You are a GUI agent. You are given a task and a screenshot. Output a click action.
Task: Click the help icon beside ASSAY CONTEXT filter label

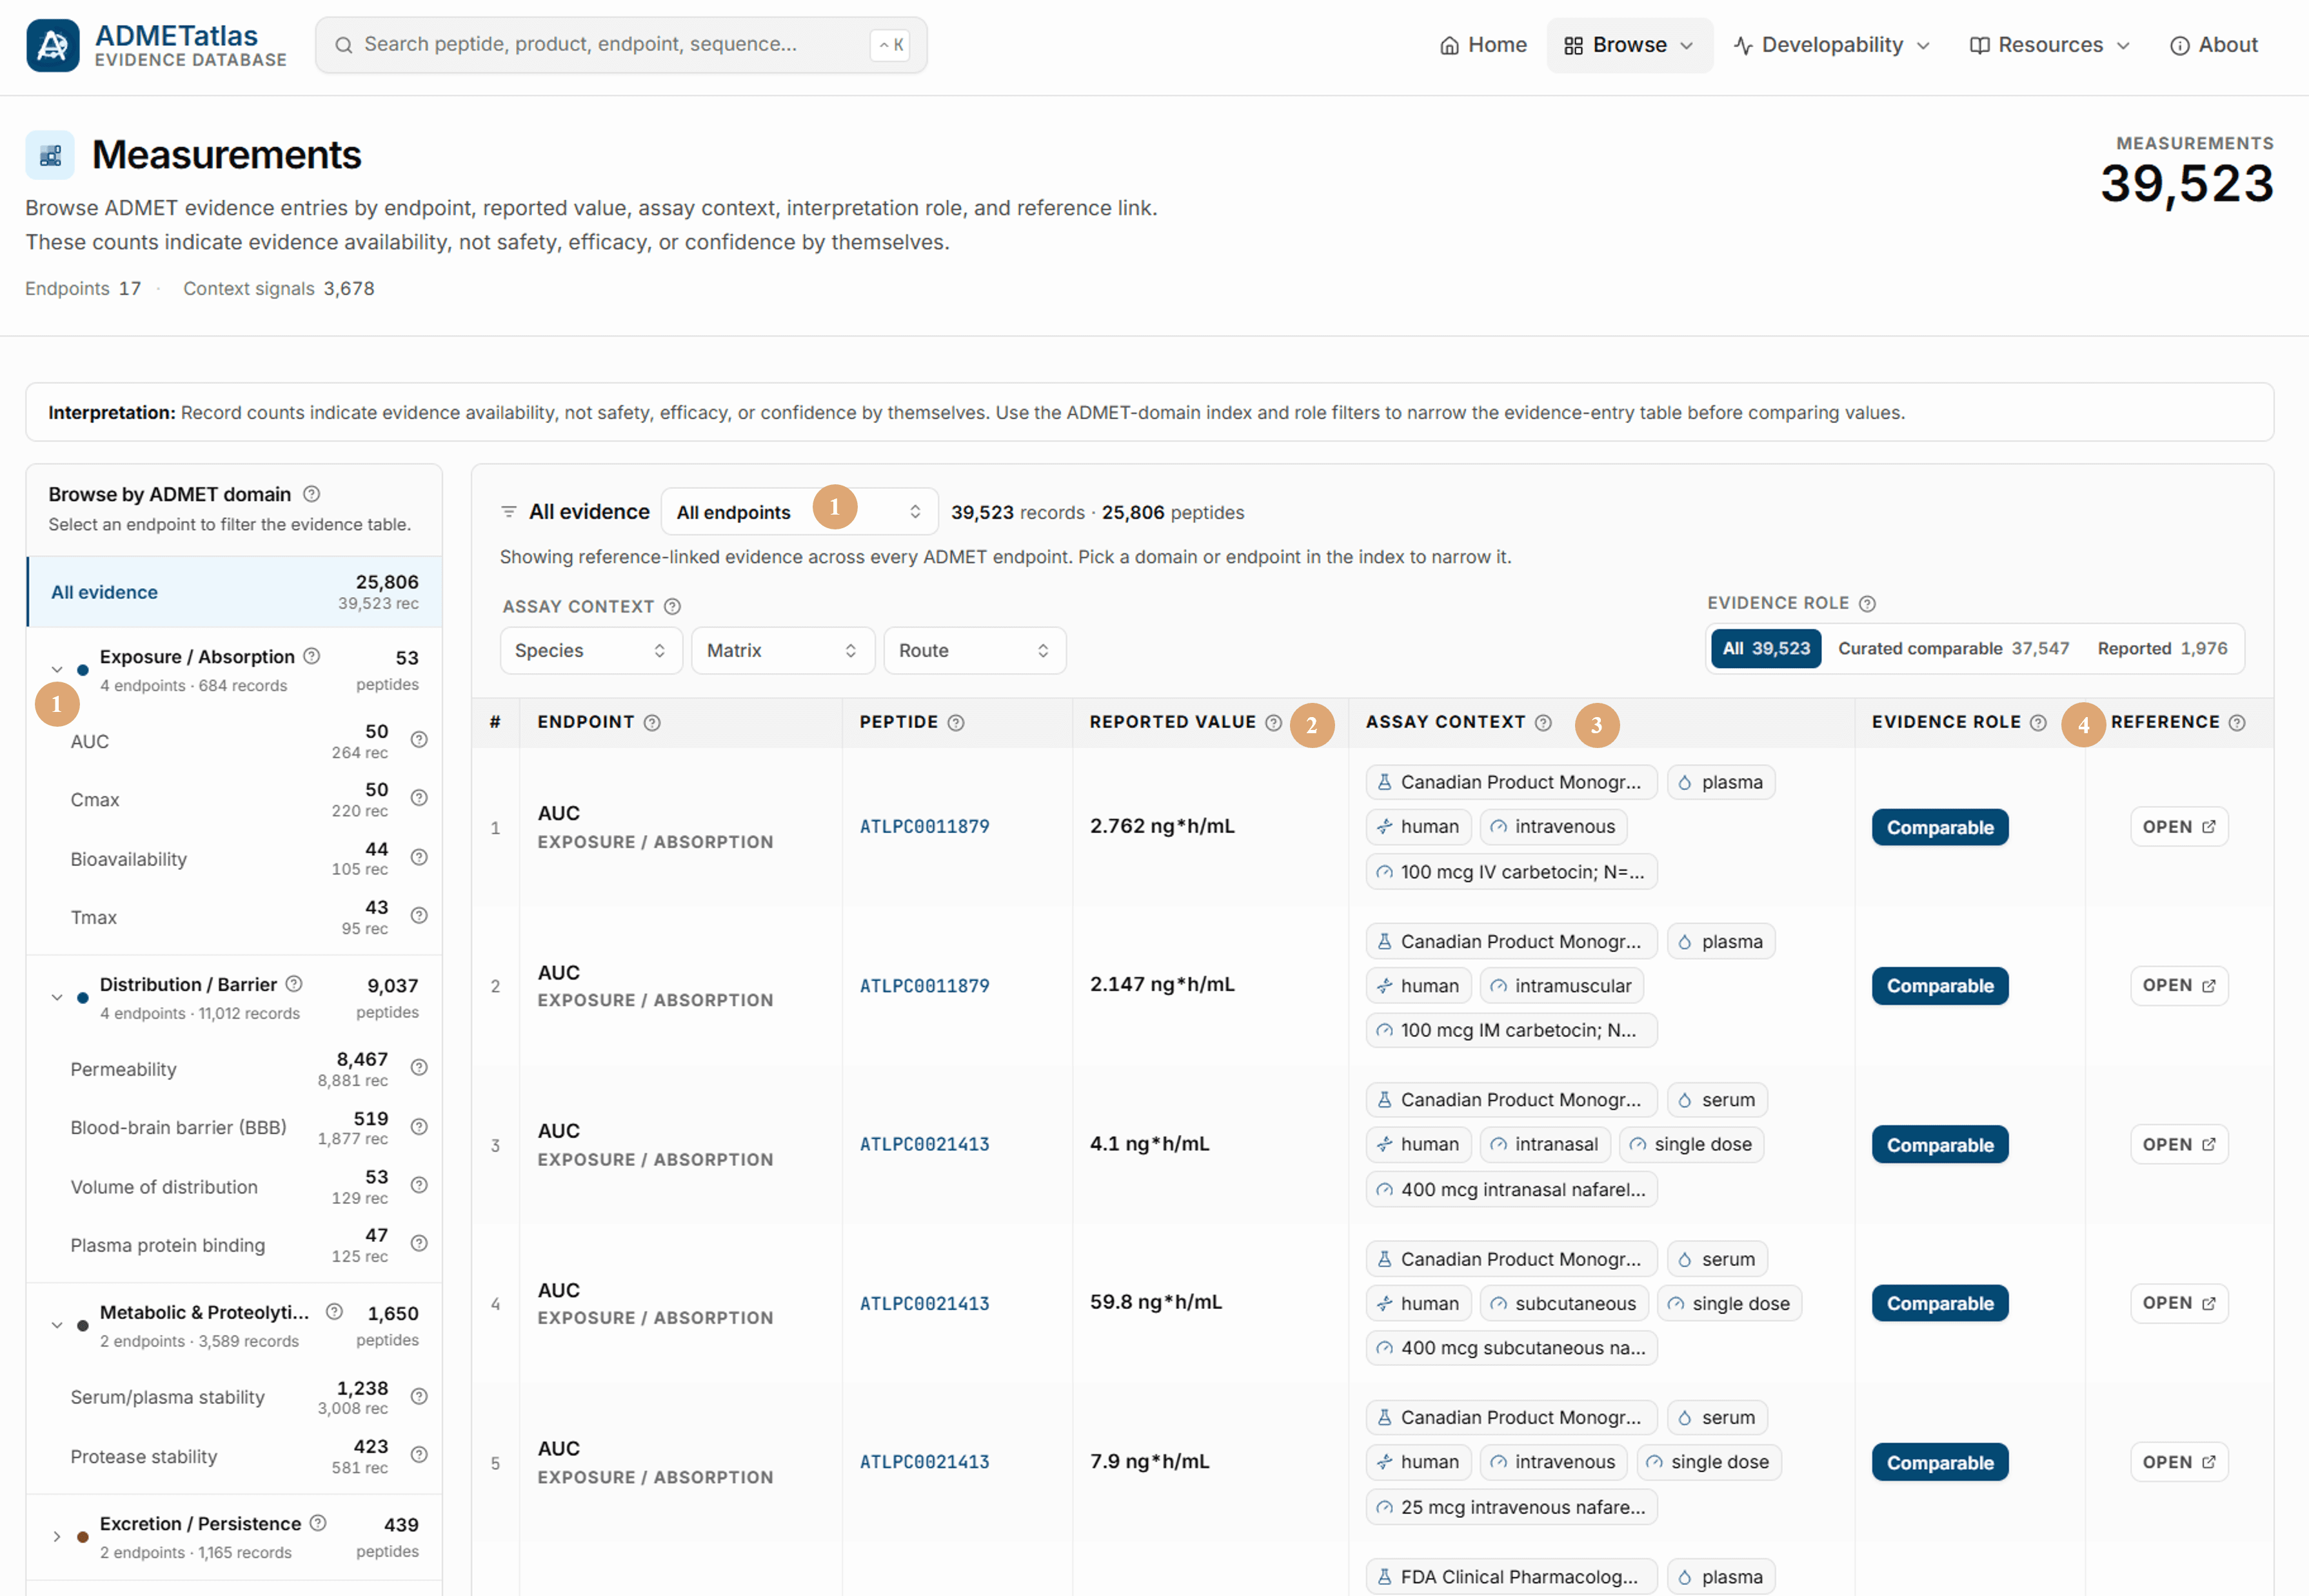tap(673, 607)
